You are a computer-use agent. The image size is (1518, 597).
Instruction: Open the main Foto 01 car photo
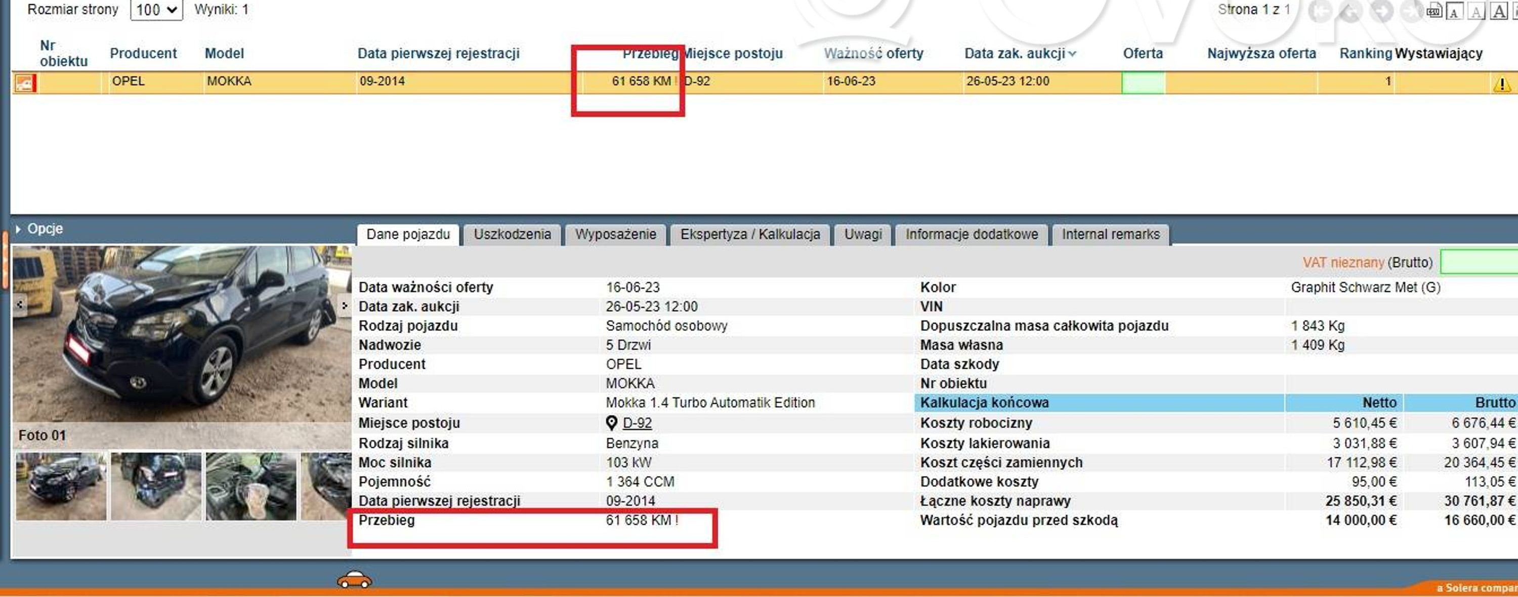(x=182, y=333)
